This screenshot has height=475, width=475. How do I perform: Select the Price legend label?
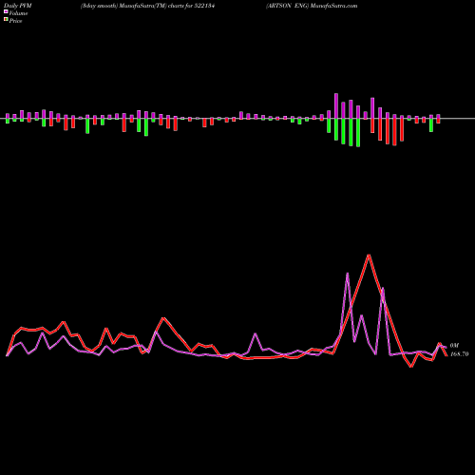tap(15, 21)
